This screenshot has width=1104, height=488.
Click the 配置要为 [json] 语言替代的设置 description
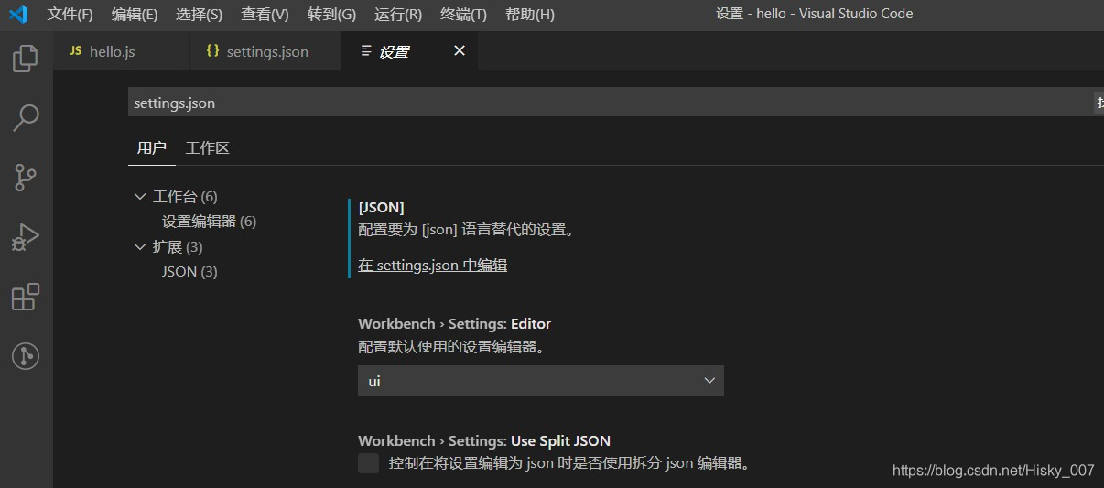click(469, 231)
